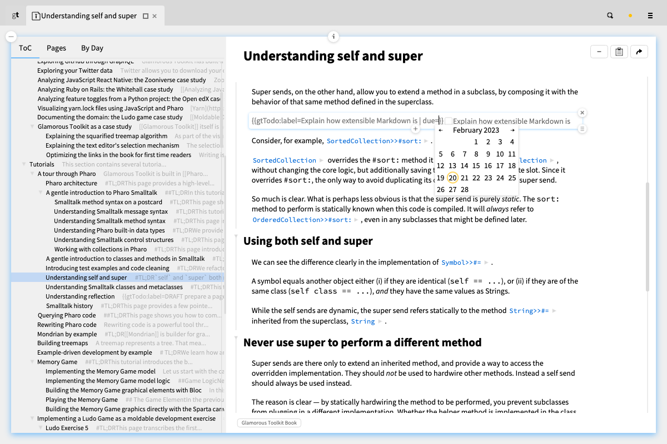Add snippet with round plus button
667x444 pixels.
point(415,129)
